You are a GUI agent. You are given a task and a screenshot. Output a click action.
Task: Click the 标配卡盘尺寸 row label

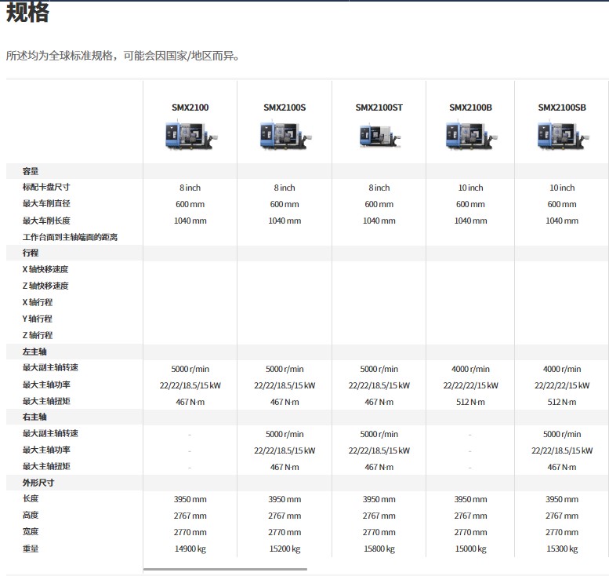coord(46,187)
